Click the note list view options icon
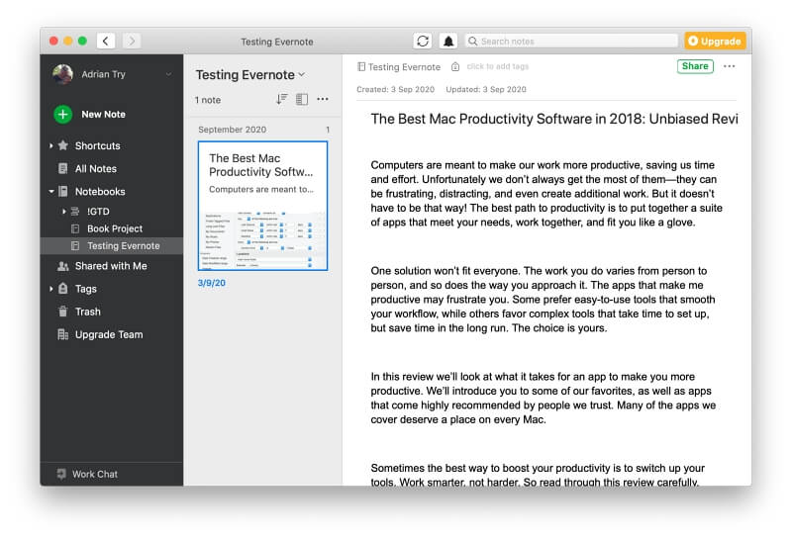The image size is (792, 539). coord(302,100)
